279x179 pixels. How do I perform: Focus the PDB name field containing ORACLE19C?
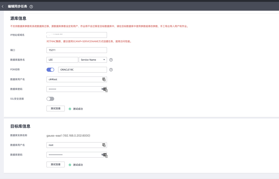[83, 70]
